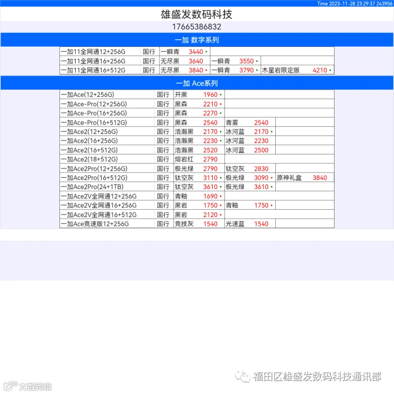Click the timestamp 2023-11-28 23:29:37
The image size is (394, 394).
[x=352, y=4]
